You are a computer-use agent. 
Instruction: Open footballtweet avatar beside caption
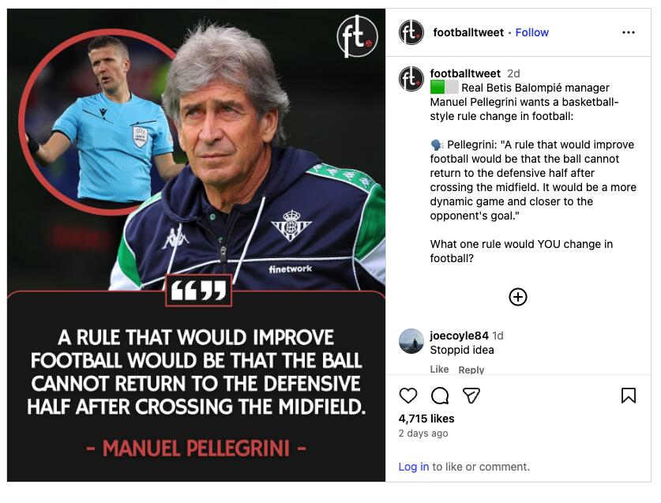click(x=411, y=79)
